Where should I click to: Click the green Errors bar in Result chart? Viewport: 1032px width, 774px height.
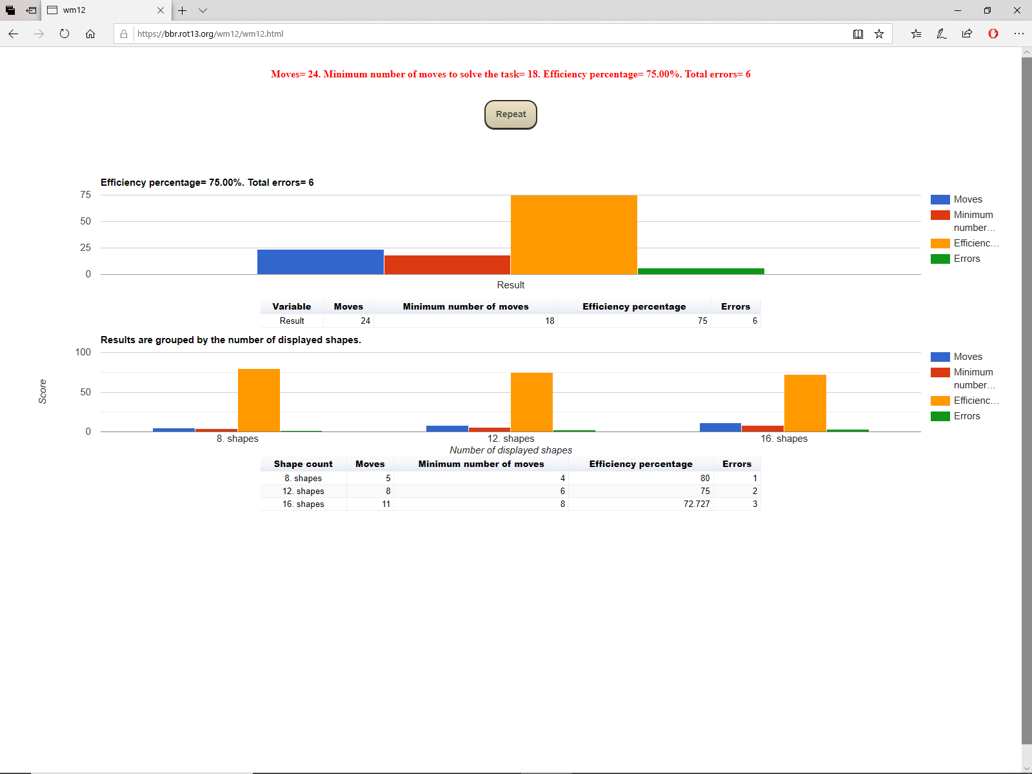(x=701, y=272)
